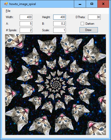Click the Scale: label

[46, 30]
